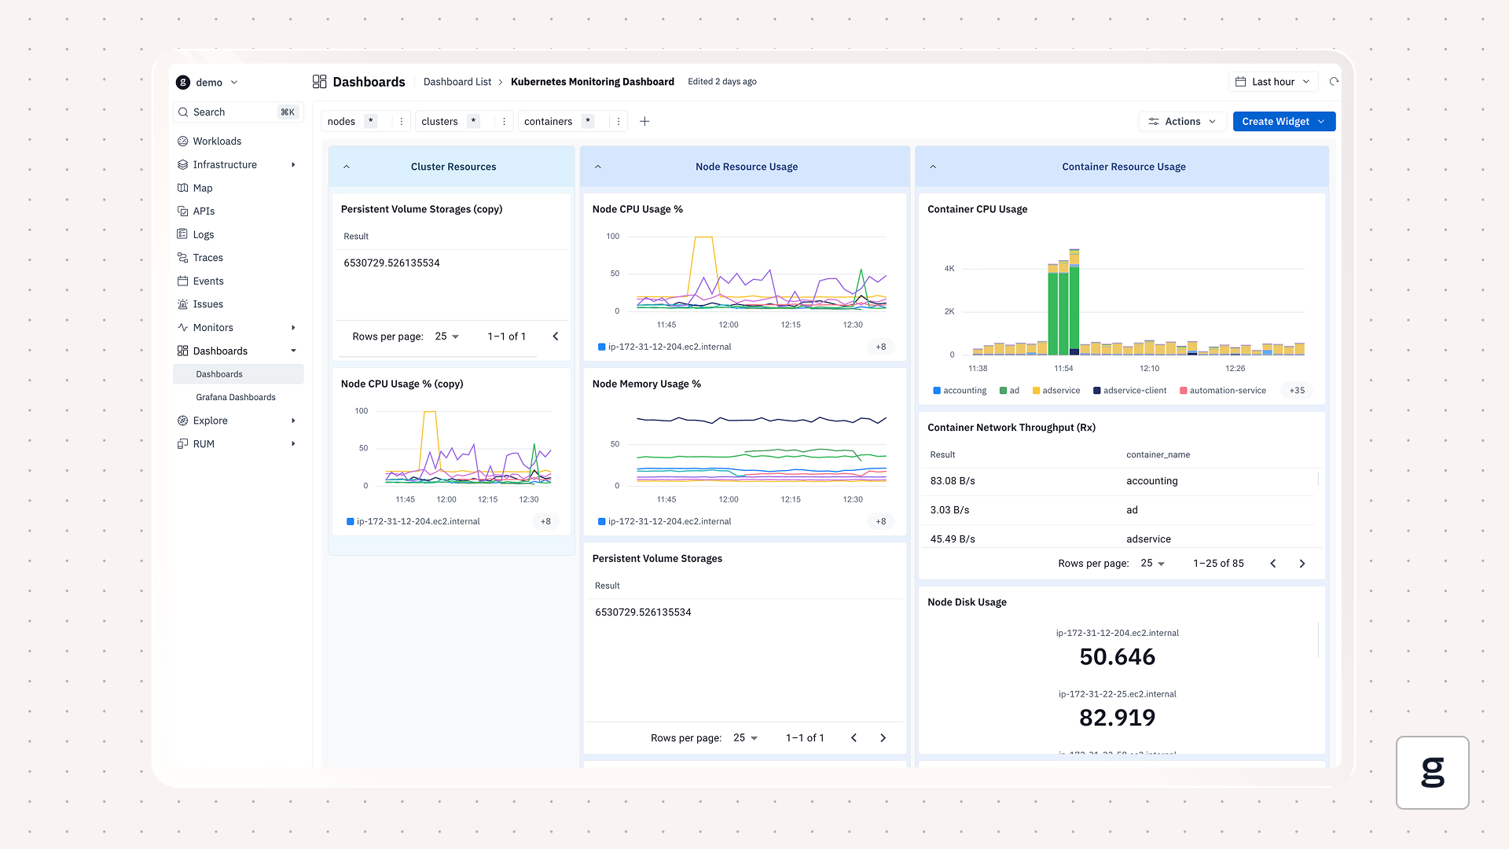Open nodes filter three-dot menu

[x=402, y=121]
